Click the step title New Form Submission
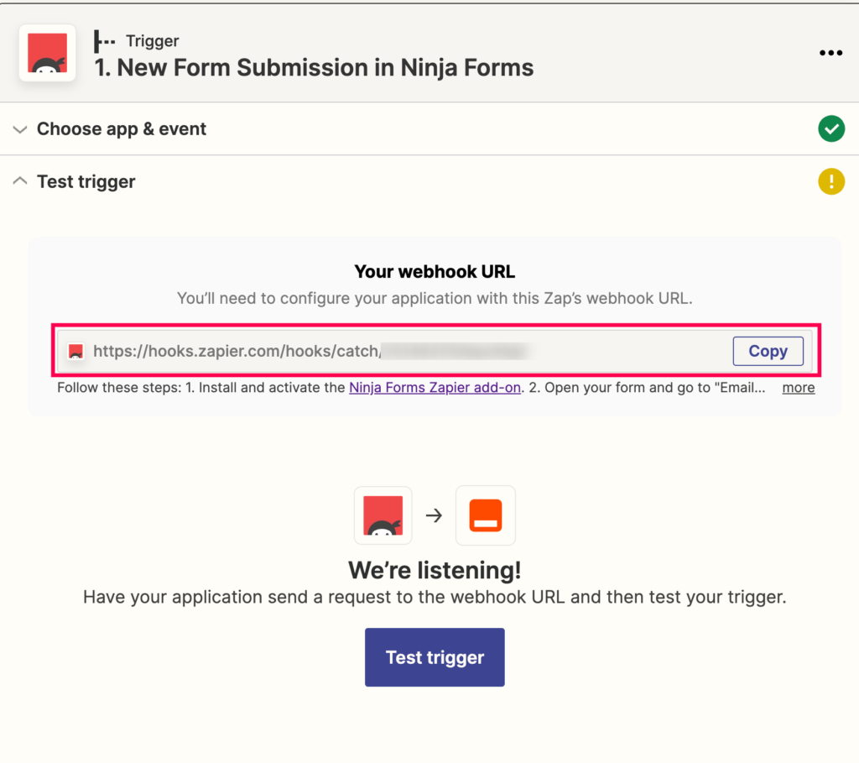 point(314,68)
